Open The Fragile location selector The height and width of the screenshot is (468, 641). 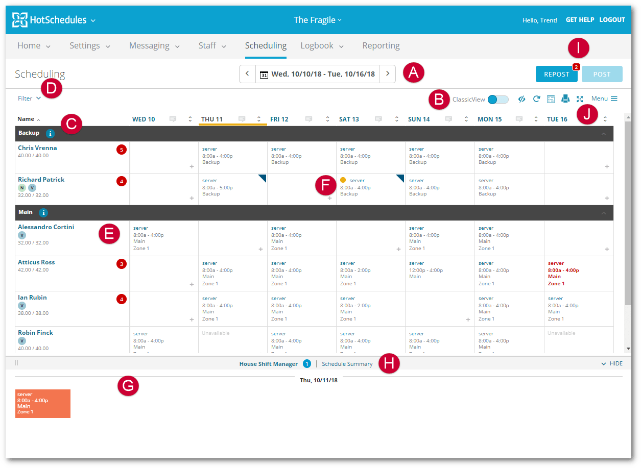point(318,20)
